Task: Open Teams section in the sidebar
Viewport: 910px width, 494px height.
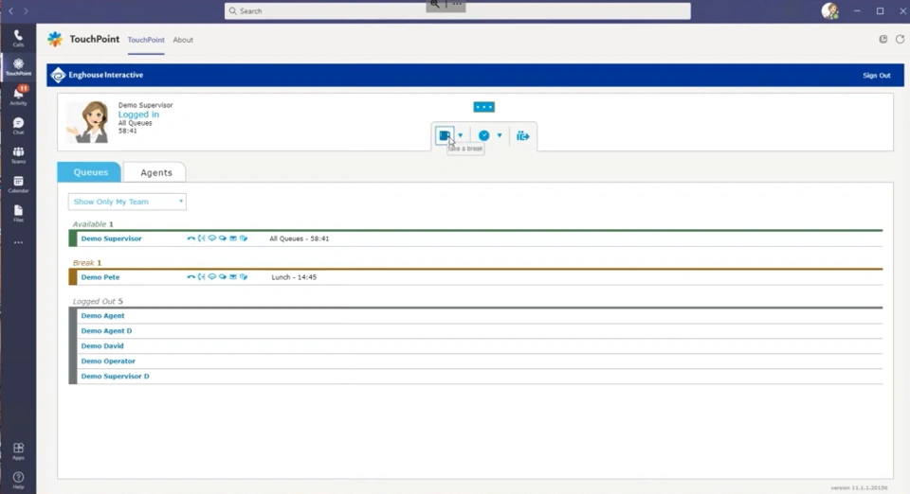Action: 18,154
